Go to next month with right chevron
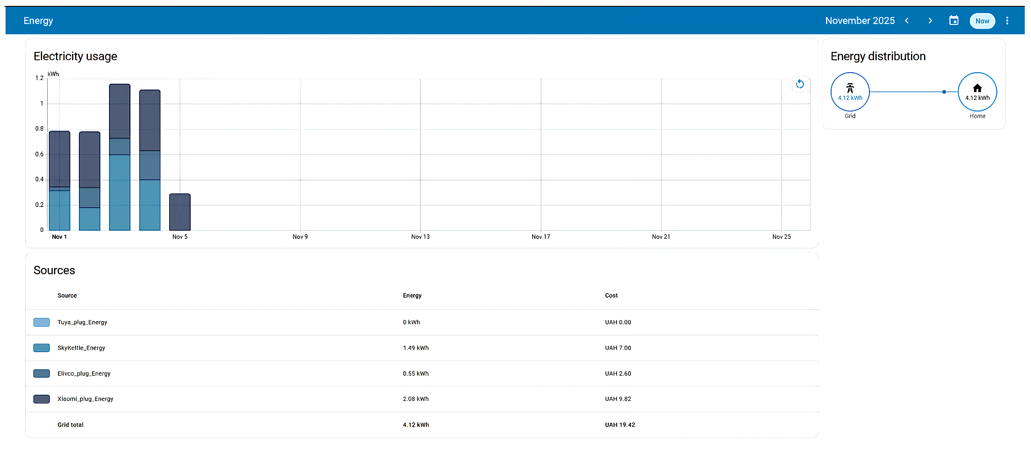 [x=930, y=21]
